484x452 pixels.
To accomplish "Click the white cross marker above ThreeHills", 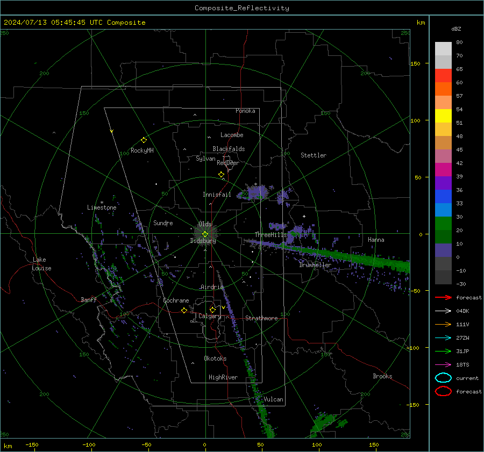I will click(304, 216).
